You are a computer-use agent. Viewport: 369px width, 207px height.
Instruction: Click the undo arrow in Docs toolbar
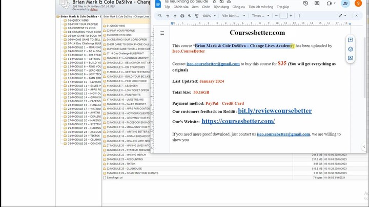click(168, 16)
